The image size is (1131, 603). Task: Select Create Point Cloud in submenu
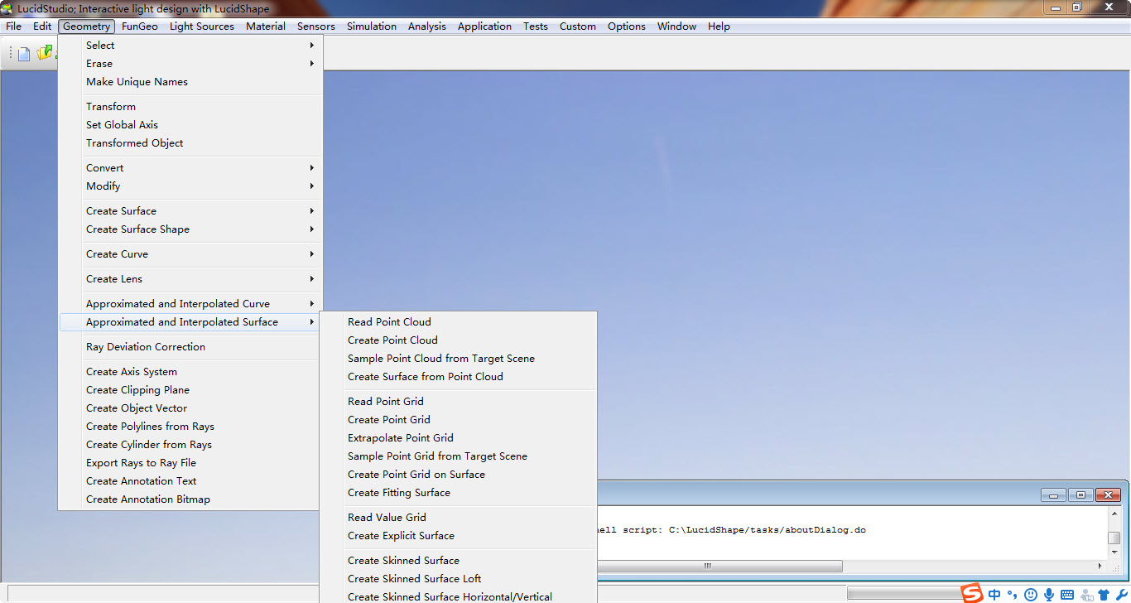tap(458, 340)
